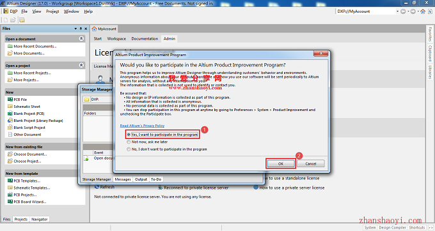The height and width of the screenshot is (231, 435).
Task: Open the File menu
Action: 24,11
